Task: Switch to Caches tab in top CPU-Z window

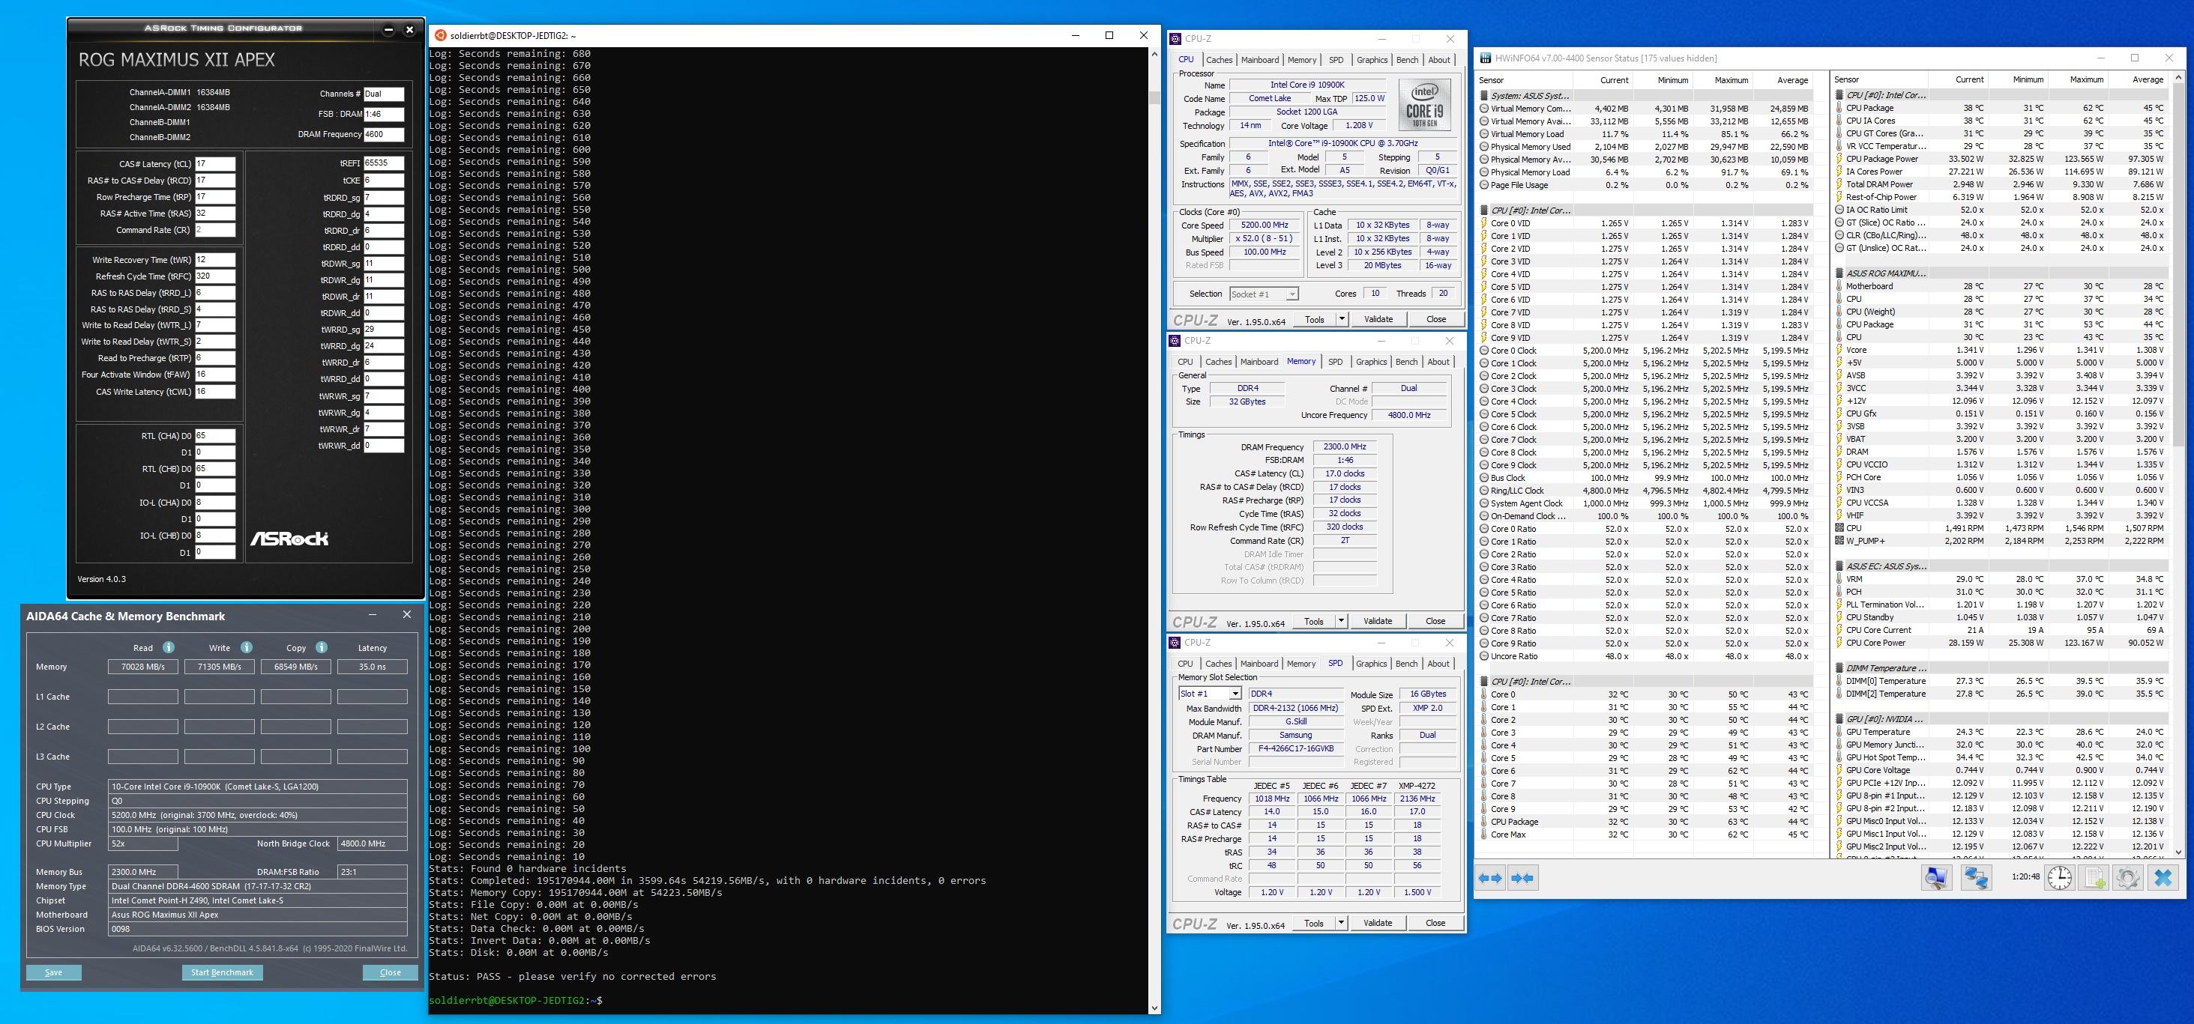Action: point(1219,60)
